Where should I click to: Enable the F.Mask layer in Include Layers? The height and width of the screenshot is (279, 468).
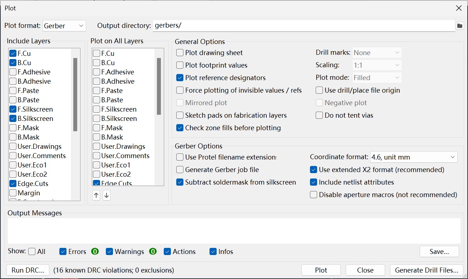[13, 128]
